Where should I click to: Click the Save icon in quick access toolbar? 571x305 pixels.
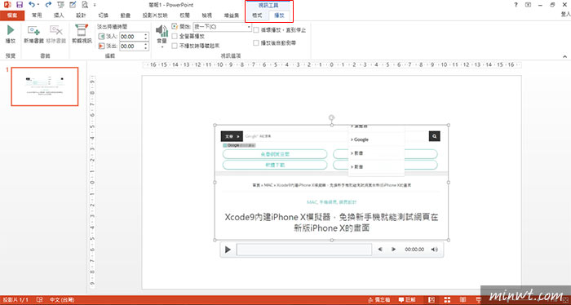coord(20,5)
